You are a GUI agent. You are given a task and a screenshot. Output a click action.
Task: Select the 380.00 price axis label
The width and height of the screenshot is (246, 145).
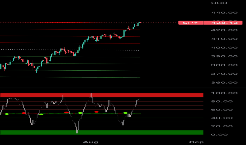(x=224, y=65)
